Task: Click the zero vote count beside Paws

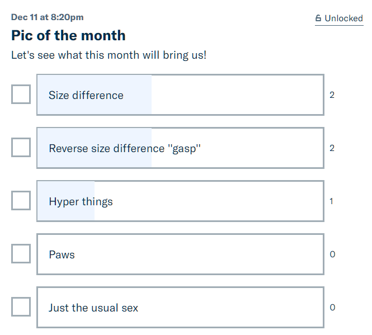Action: [332, 254]
